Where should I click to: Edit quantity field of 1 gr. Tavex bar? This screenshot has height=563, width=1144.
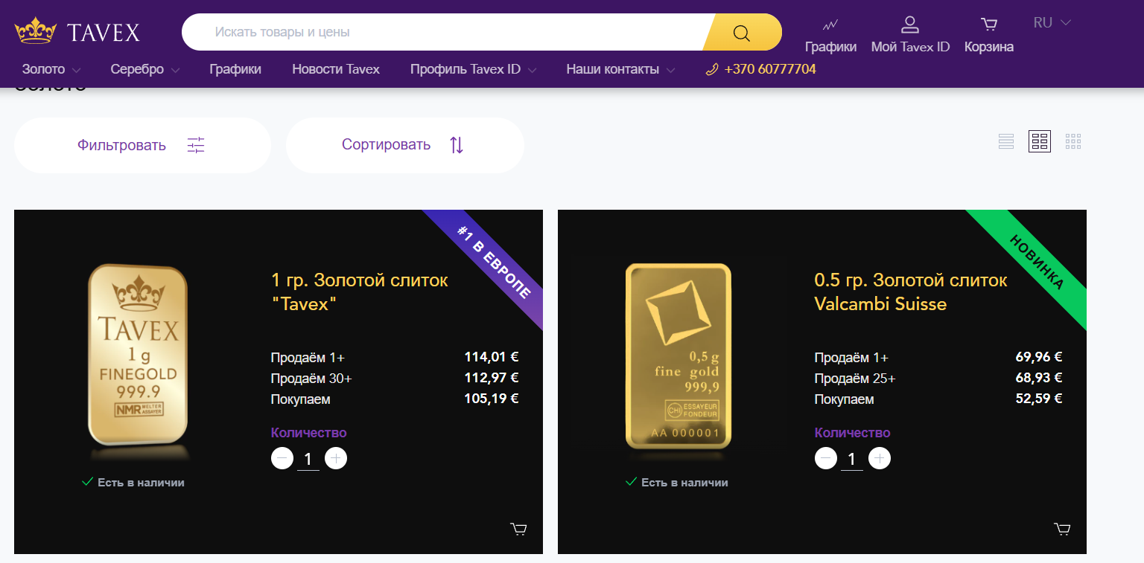click(308, 460)
